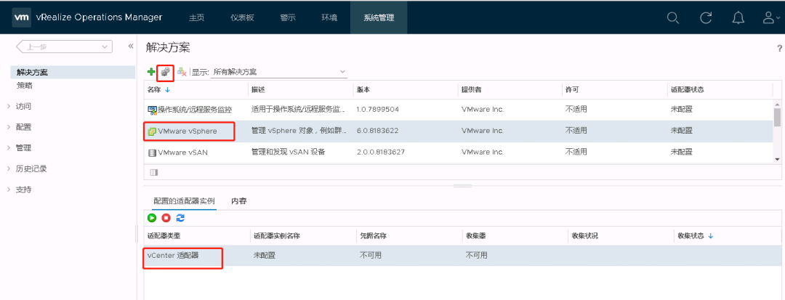785x300 pixels.
Task: Select the VMware vSphere solution row
Action: point(459,131)
